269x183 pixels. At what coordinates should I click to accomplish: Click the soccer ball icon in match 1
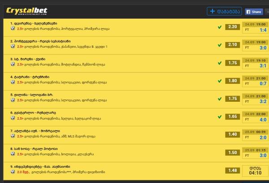[13, 29]
